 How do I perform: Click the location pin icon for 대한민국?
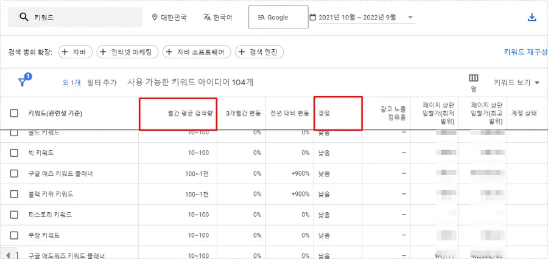(x=155, y=17)
